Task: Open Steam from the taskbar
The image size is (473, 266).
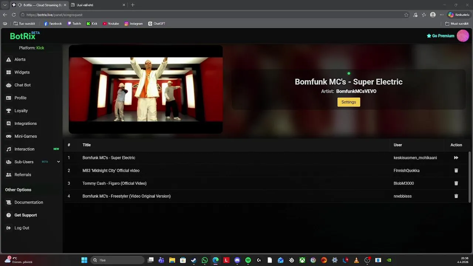Action: 194,260
